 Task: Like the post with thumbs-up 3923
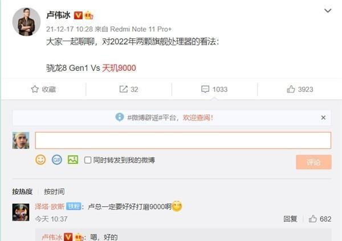point(291,89)
